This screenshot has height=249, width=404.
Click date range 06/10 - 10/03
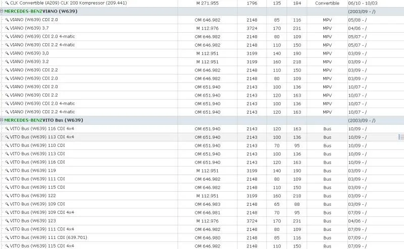[x=363, y=4]
